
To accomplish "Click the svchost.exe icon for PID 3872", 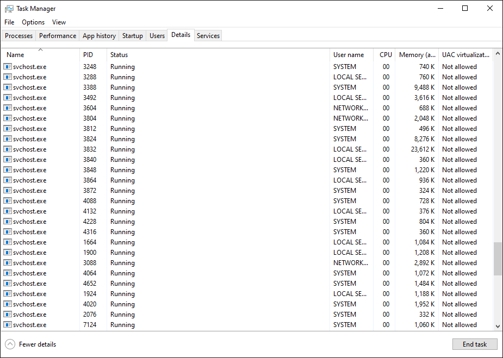I will (x=8, y=190).
